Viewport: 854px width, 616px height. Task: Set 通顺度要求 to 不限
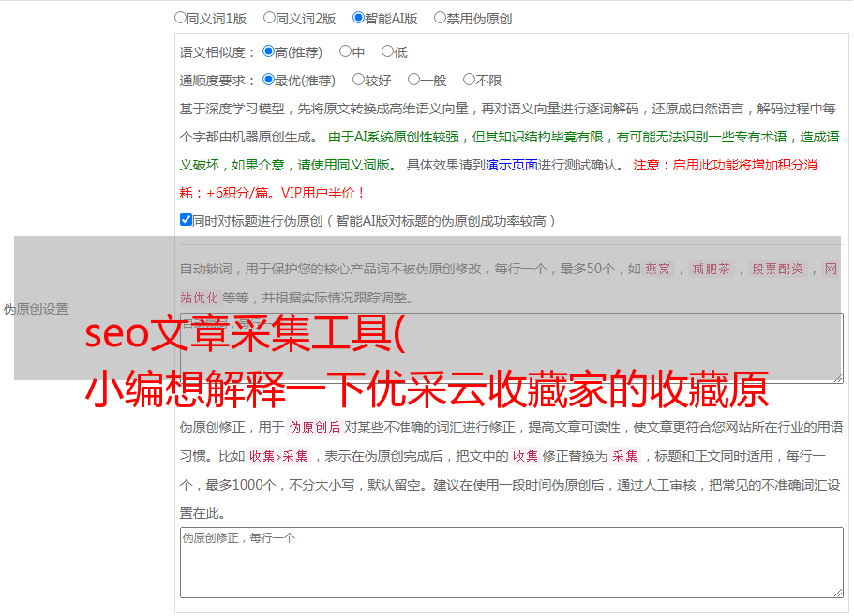[469, 80]
